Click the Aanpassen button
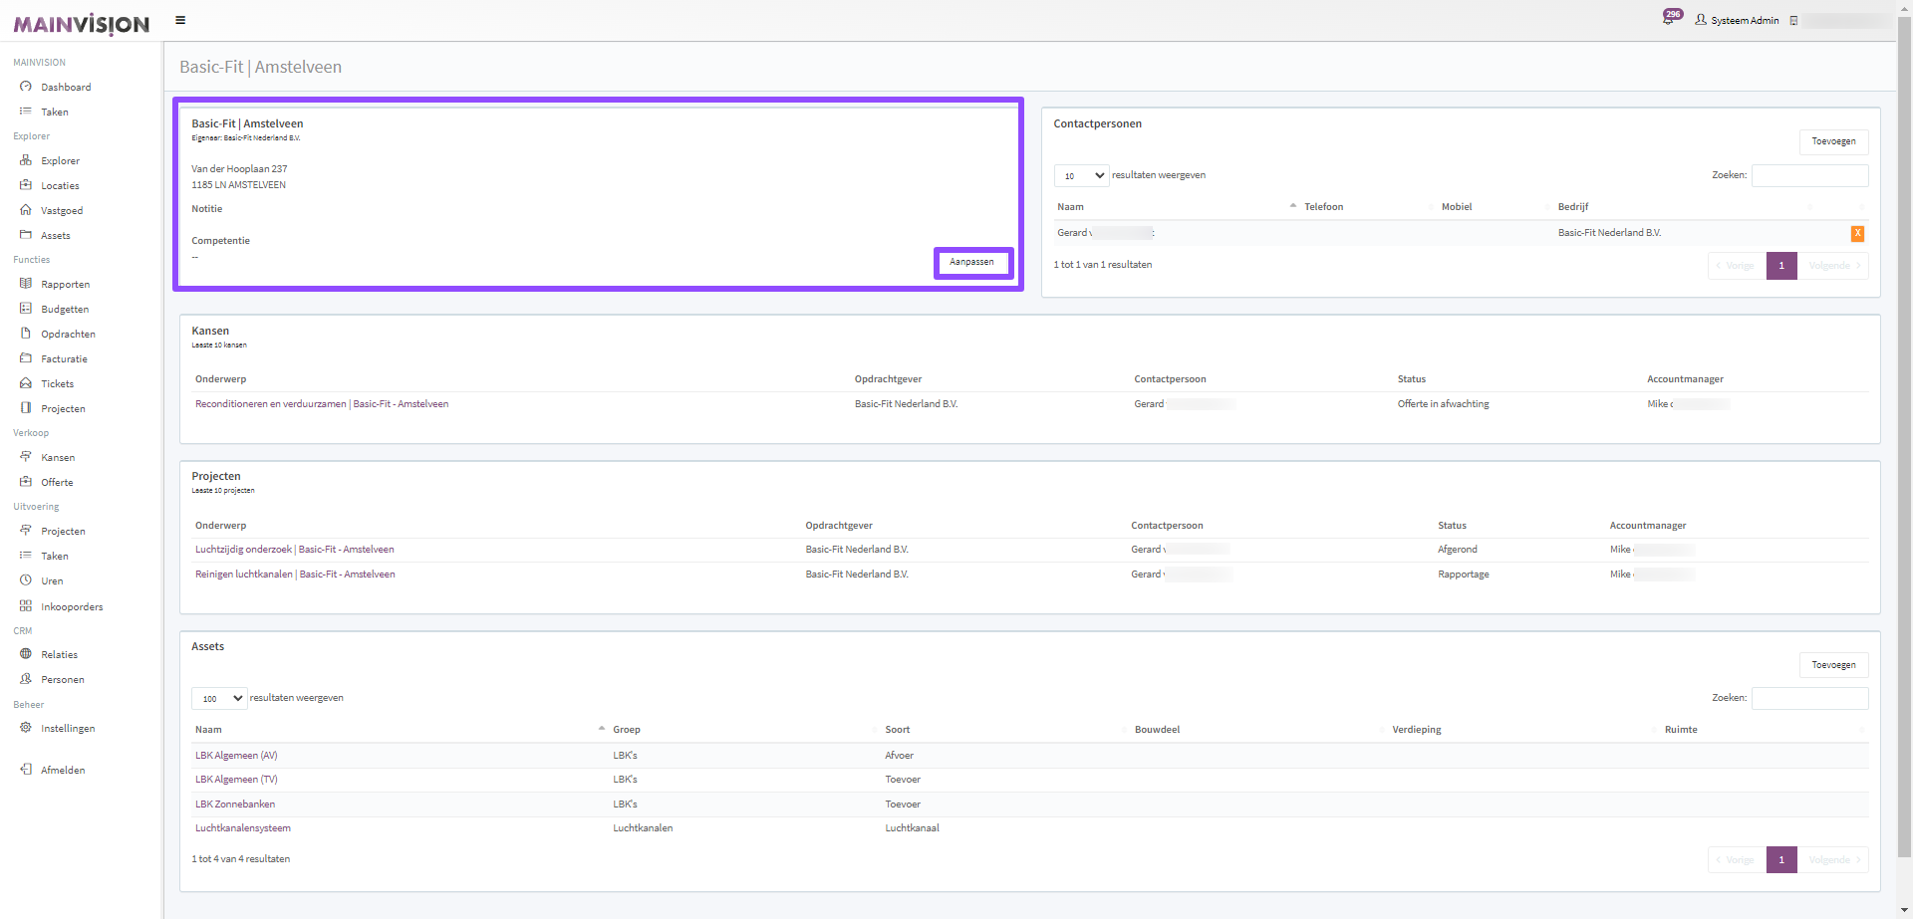Viewport: 1913px width, 919px height. (x=971, y=263)
